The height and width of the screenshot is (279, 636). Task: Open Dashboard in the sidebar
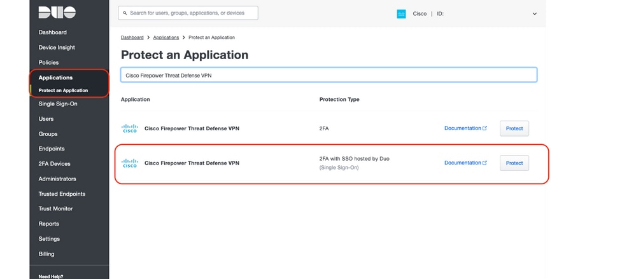[x=53, y=32]
